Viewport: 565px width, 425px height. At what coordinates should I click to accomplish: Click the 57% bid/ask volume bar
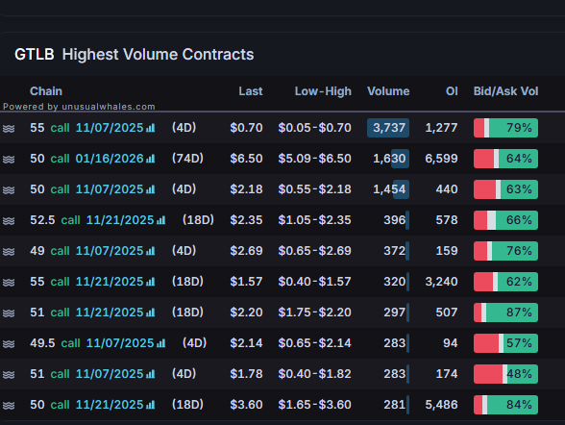coord(505,343)
